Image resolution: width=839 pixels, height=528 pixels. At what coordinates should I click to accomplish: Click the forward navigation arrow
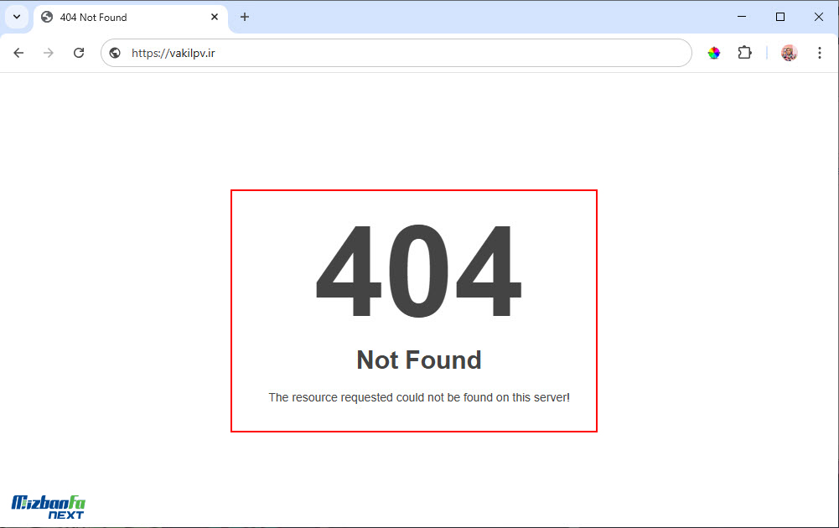(49, 53)
